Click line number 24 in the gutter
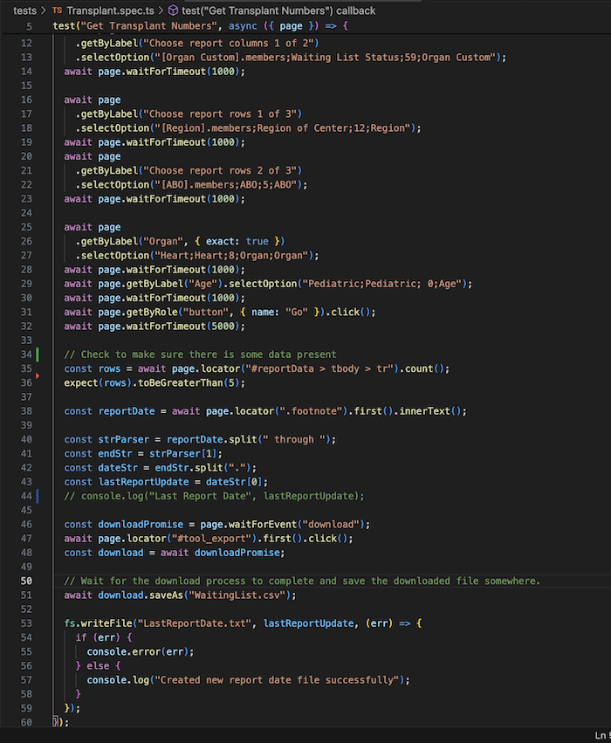The height and width of the screenshot is (743, 611). 26,213
